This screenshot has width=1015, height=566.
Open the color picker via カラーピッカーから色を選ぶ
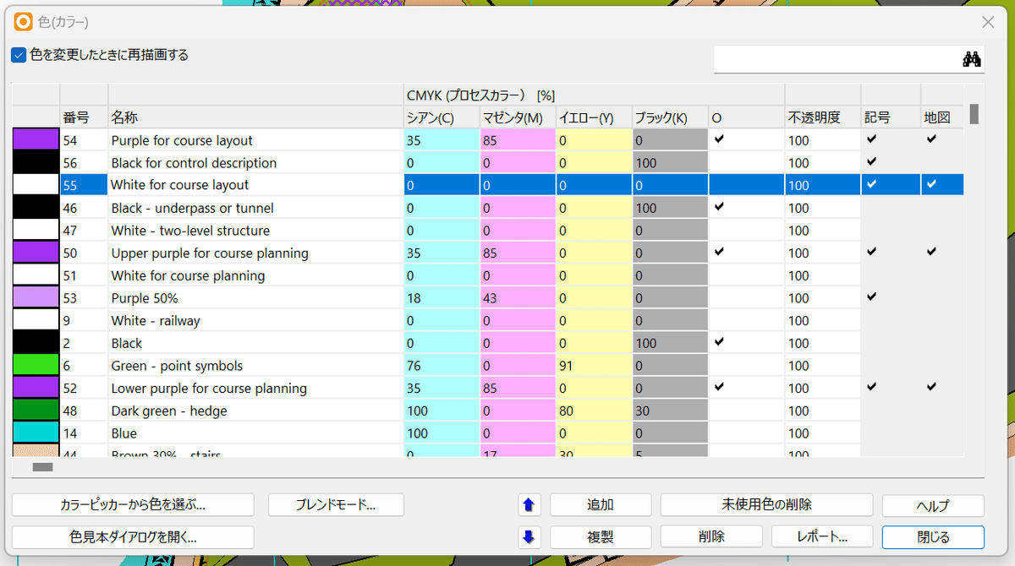(x=133, y=504)
